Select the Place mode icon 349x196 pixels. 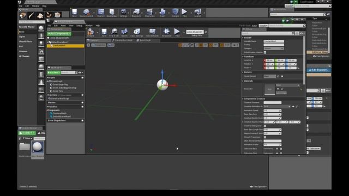click(23, 15)
